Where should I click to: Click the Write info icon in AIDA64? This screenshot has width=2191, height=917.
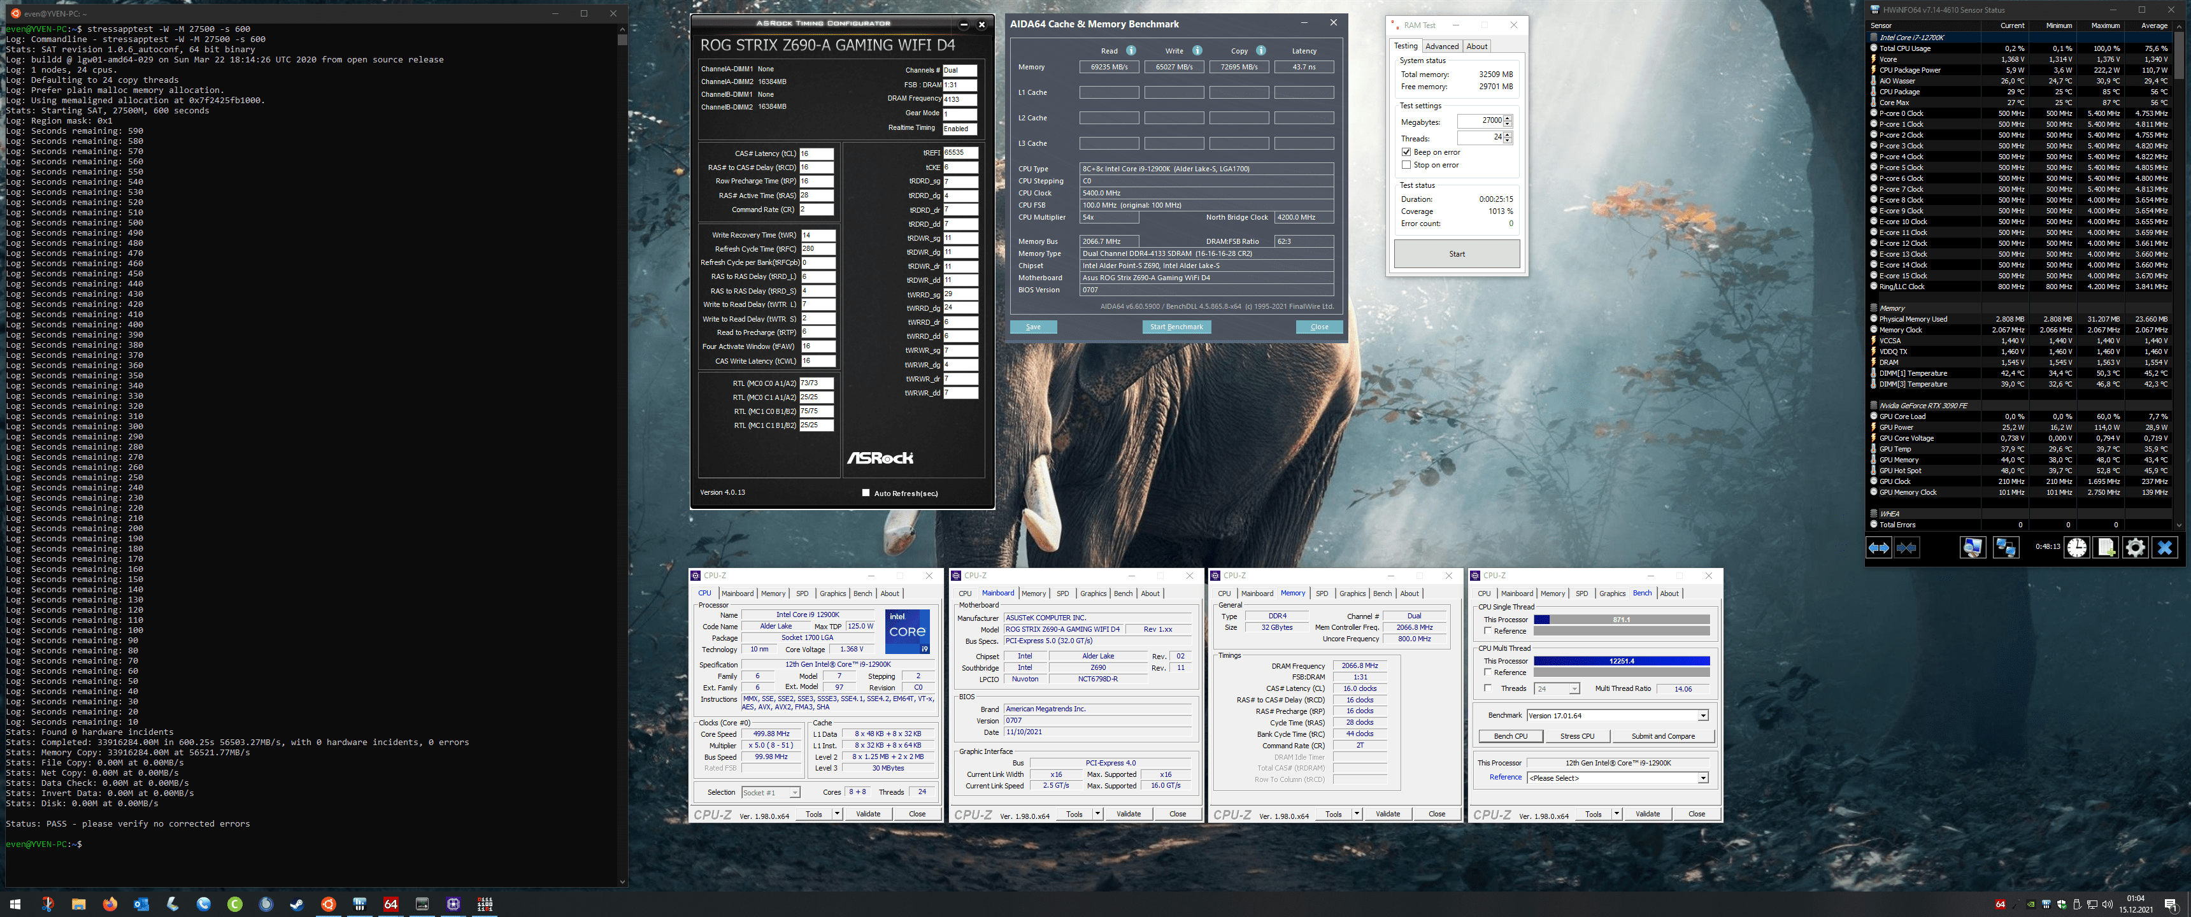[x=1197, y=50]
